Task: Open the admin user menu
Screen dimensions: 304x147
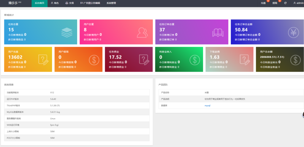Action: pos(298,3)
